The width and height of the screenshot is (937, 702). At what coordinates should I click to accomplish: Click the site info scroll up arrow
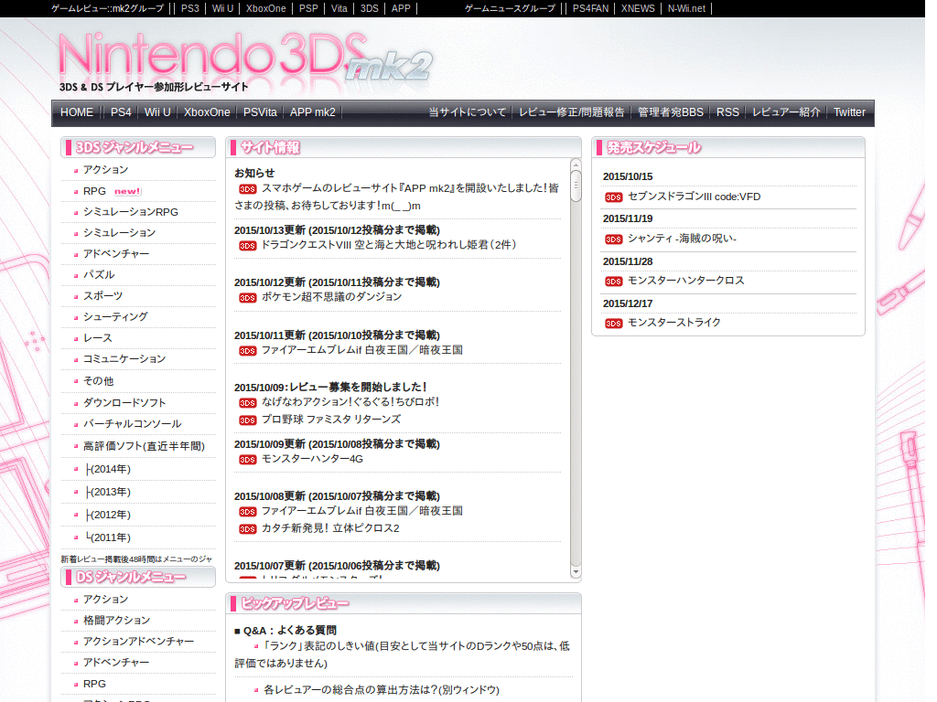(x=576, y=165)
